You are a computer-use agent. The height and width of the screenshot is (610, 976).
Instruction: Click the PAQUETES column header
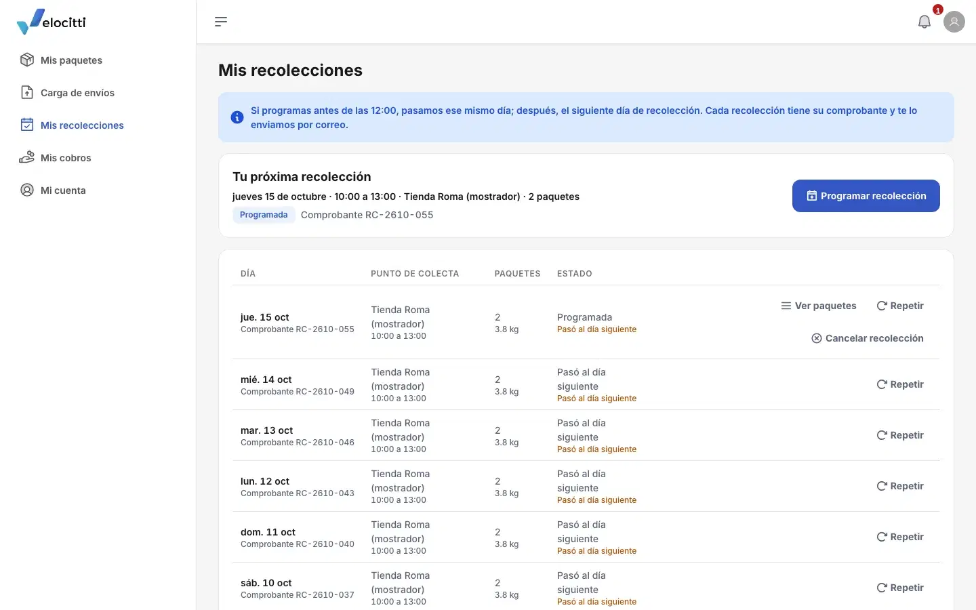click(517, 274)
